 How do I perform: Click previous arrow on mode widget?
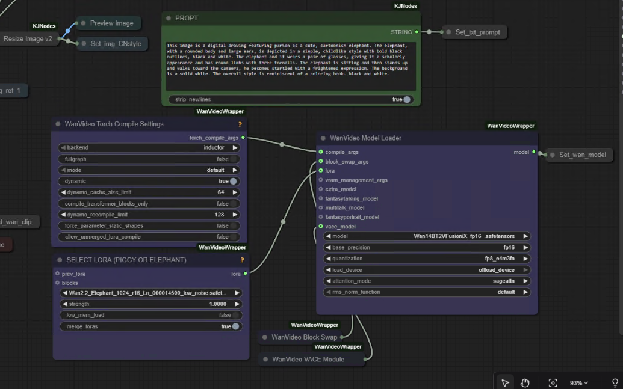pyautogui.click(x=63, y=170)
